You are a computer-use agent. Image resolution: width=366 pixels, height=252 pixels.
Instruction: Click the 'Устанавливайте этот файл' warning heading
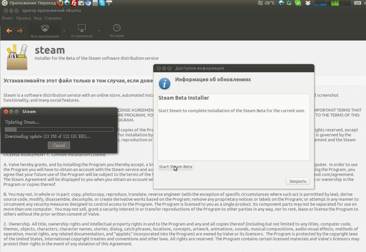(78, 81)
